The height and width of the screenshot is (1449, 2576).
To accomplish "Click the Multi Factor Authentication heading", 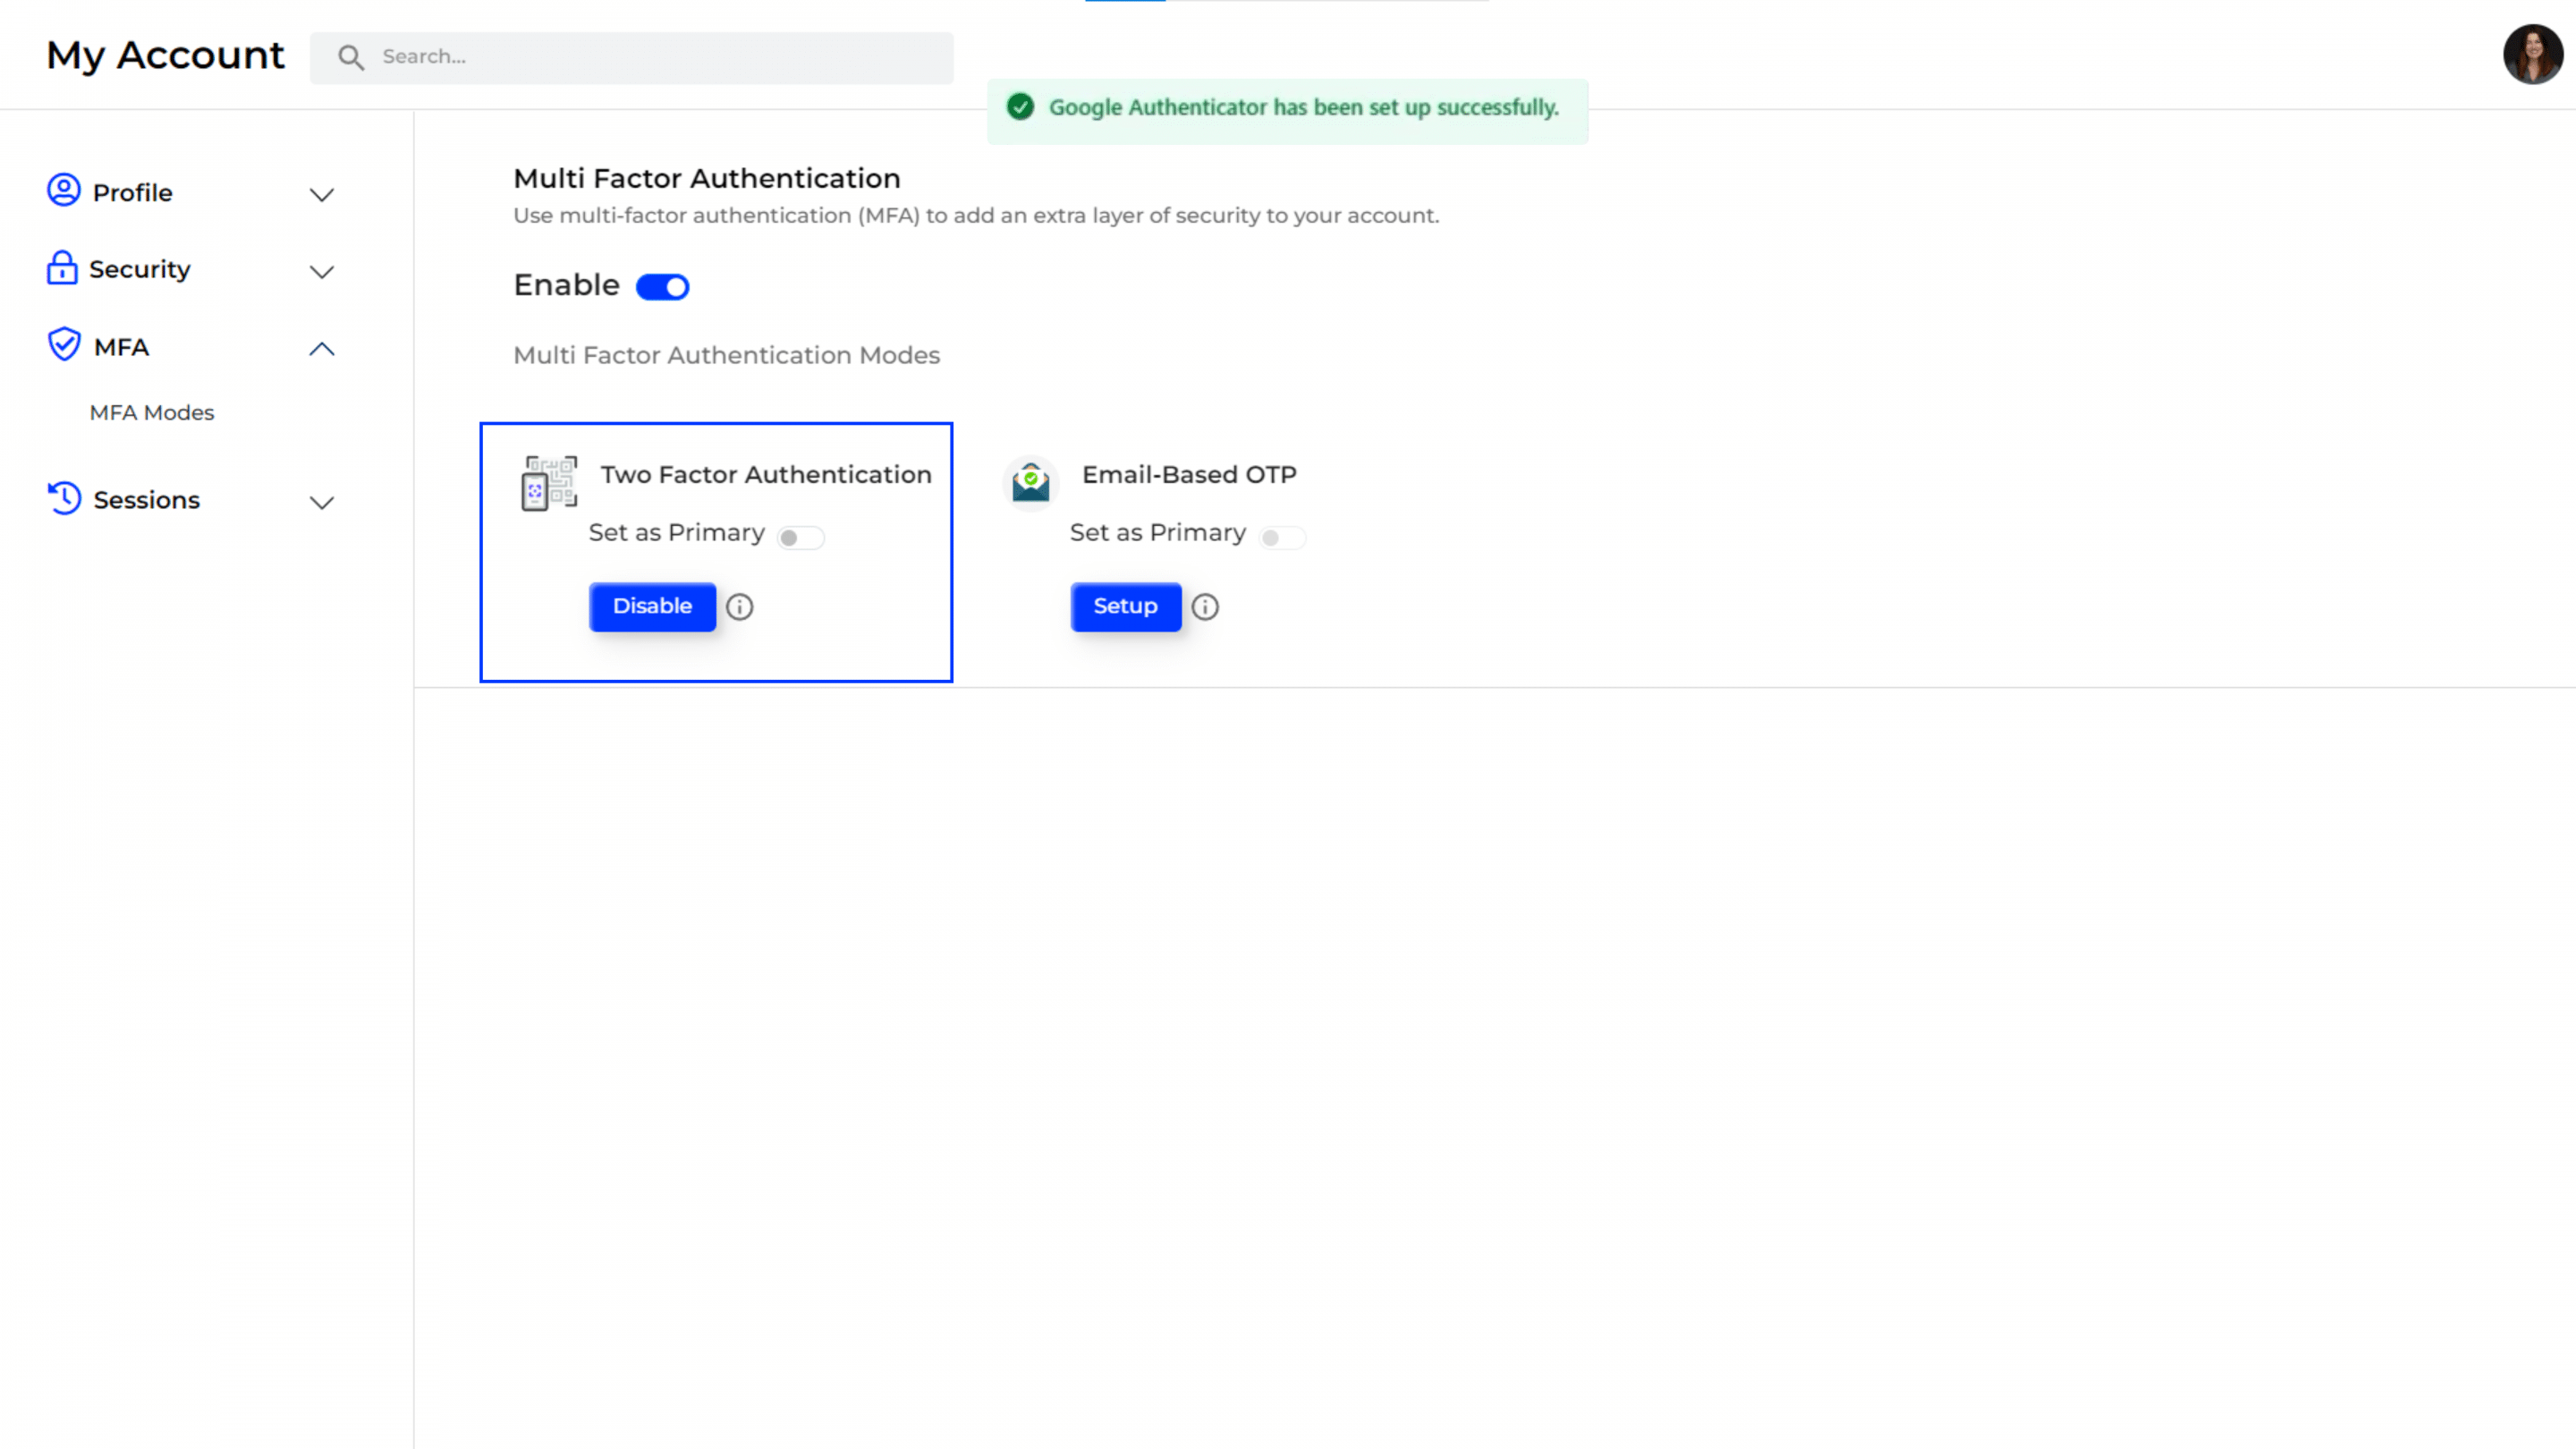I will [x=707, y=178].
